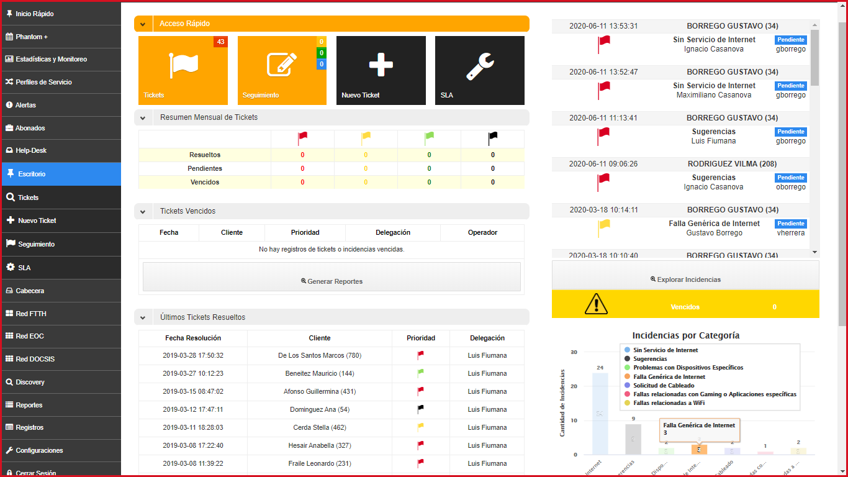Select Abonados from the sidebar menu
Viewport: 848px width, 477px height.
pyautogui.click(x=30, y=128)
